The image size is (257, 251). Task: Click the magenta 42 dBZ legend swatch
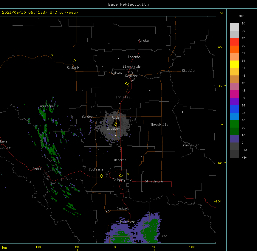pos(234,94)
